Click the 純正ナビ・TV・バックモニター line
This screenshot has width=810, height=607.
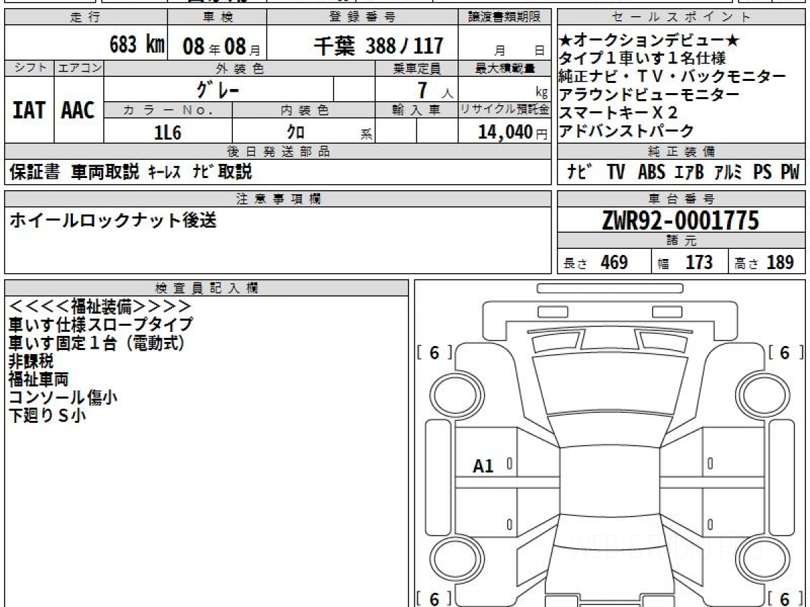click(672, 77)
